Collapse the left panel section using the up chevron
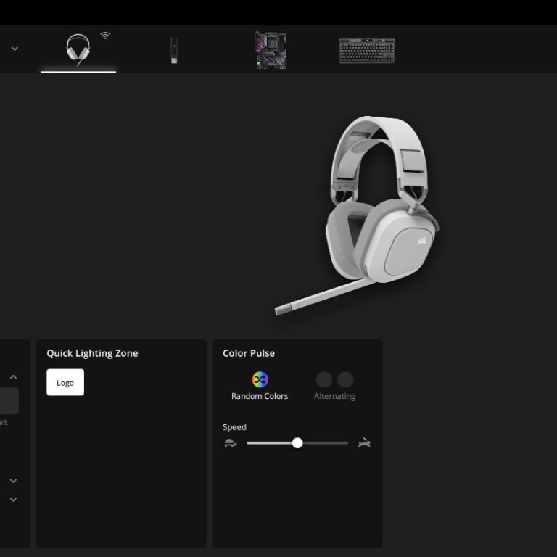The height and width of the screenshot is (557, 557). [x=13, y=377]
